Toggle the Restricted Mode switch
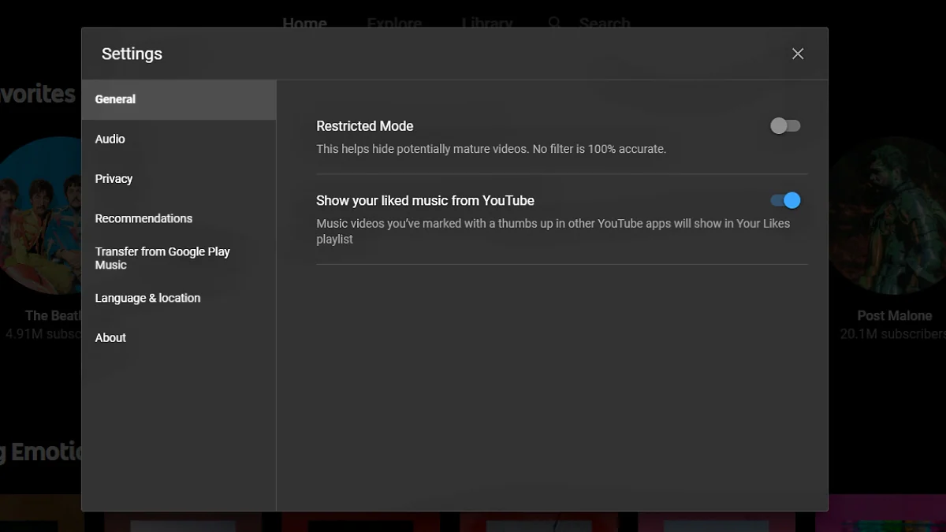This screenshot has width=946, height=532. (785, 126)
